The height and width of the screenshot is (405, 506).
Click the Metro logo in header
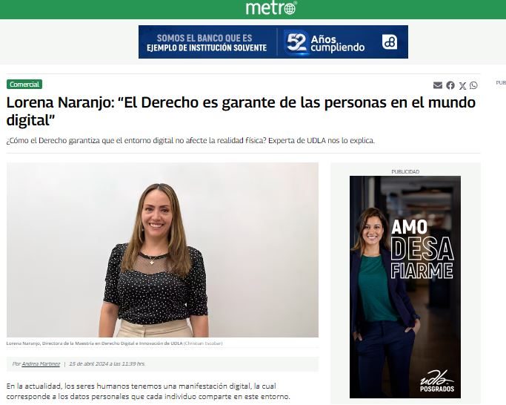point(271,7)
